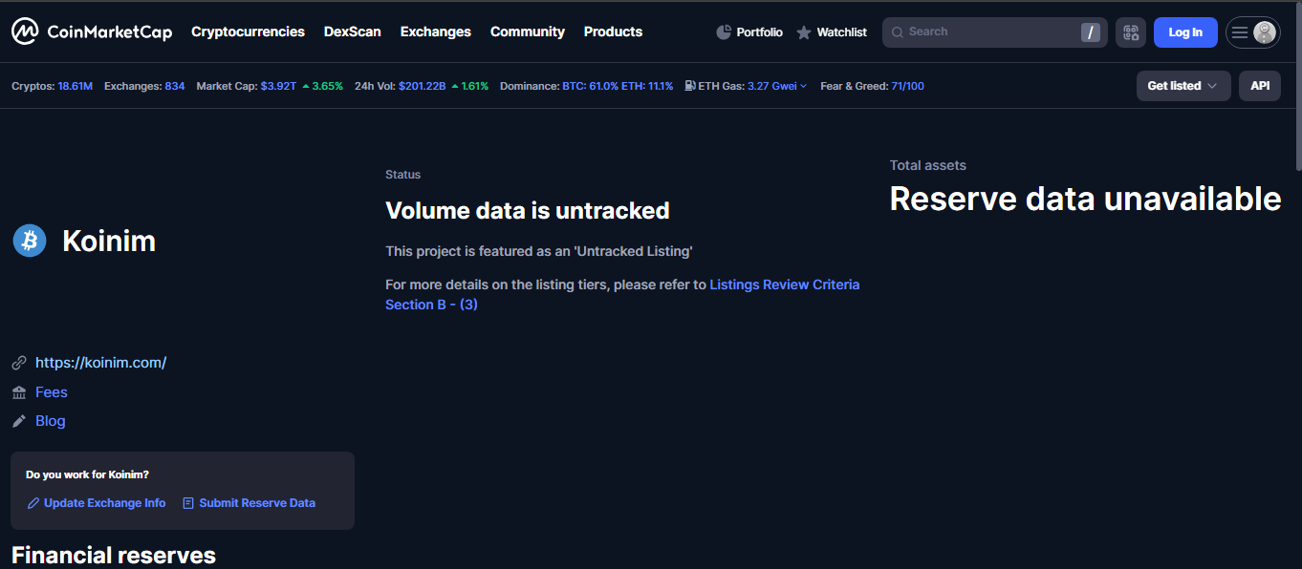Open the https://koinim.com/ link

(x=101, y=363)
